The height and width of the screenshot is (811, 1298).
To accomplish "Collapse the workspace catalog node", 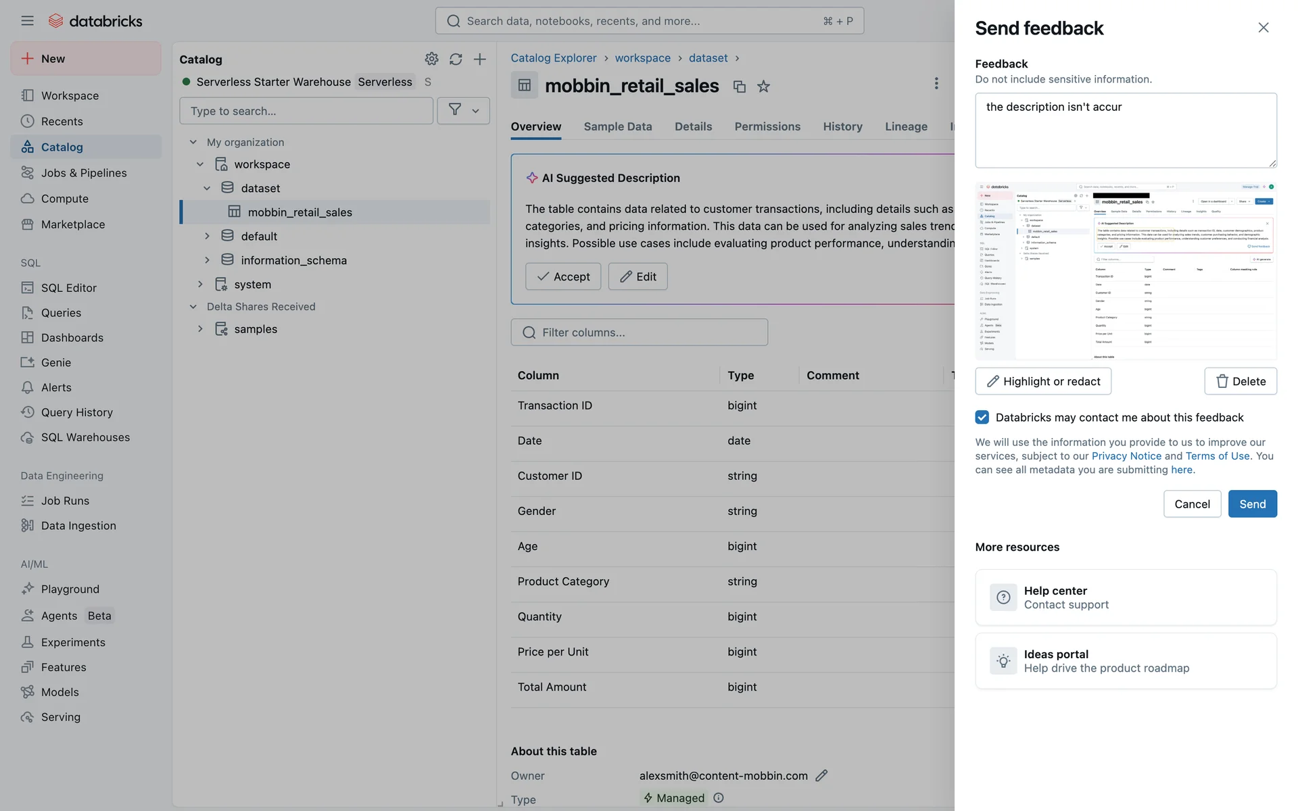I will [x=200, y=164].
